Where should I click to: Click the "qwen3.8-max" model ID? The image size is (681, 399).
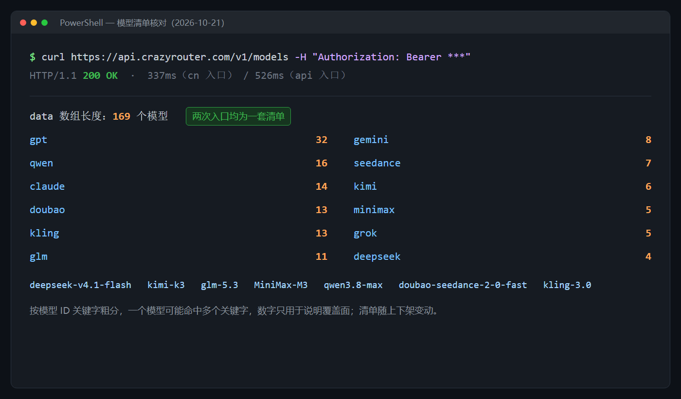353,285
